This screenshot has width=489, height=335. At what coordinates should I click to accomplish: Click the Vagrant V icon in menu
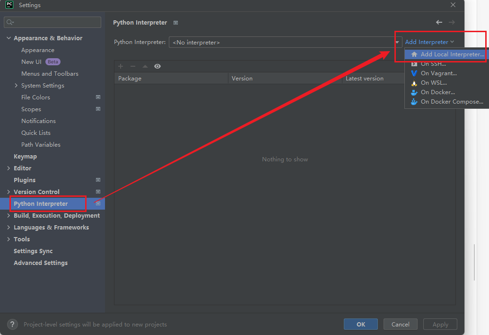[x=414, y=73]
